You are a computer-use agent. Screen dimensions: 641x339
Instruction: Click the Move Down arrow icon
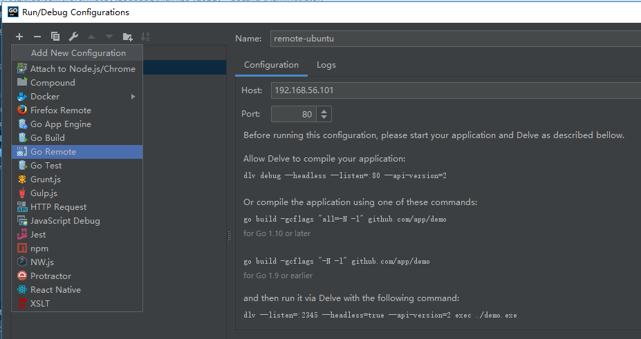pos(109,37)
